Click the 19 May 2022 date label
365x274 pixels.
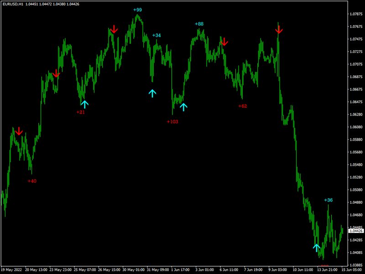tap(11, 270)
